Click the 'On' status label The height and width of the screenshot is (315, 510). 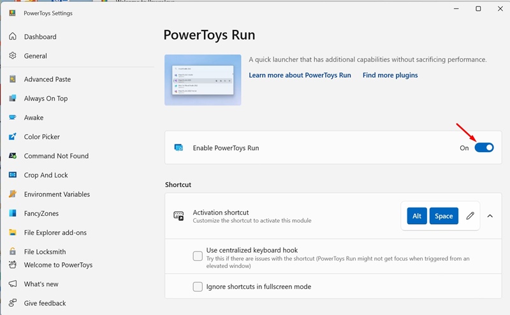tap(464, 148)
